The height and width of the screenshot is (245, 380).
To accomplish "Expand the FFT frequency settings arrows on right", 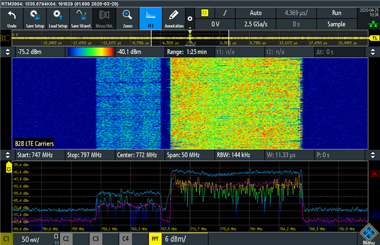I will pos(373,155).
